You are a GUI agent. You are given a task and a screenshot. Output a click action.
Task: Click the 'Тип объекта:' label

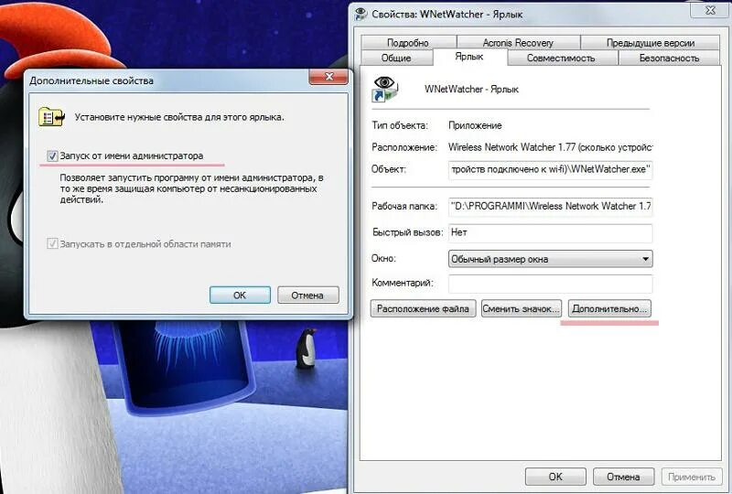click(x=400, y=125)
